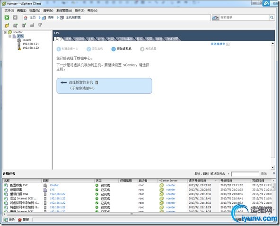Screen dimensions: 280x226
Task: Switch to the 权限 tab
Action: 149,39
